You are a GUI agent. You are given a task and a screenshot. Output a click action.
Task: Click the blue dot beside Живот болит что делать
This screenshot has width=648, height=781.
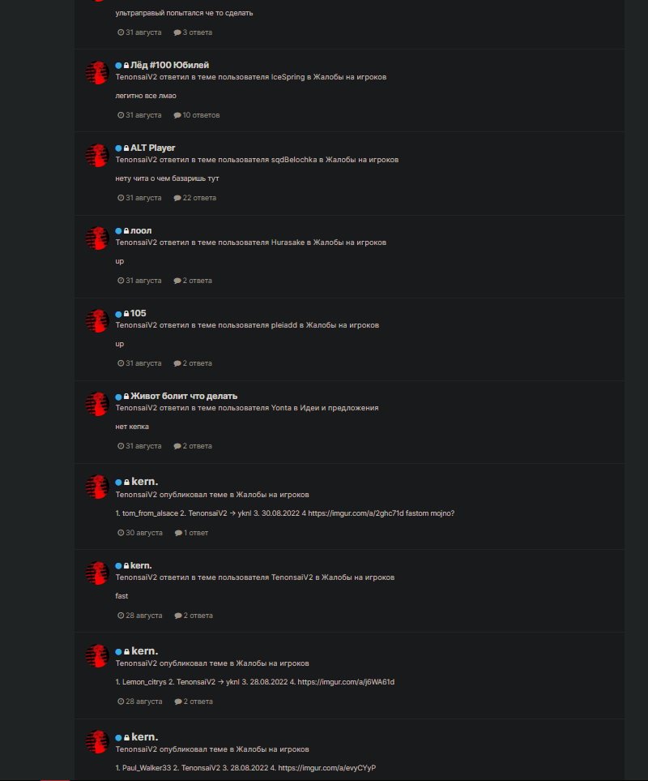pos(118,397)
